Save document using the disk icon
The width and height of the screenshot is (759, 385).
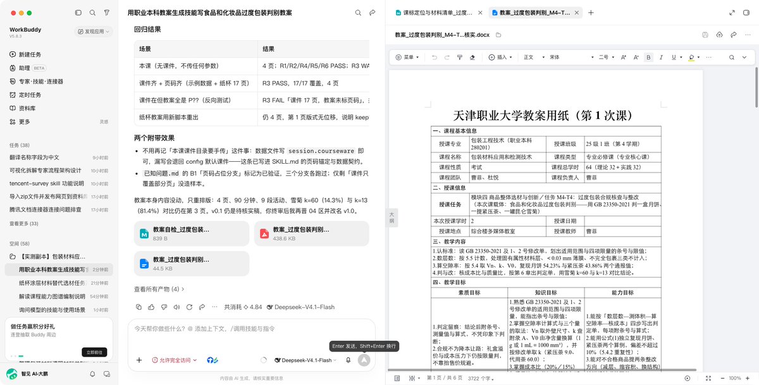705,35
